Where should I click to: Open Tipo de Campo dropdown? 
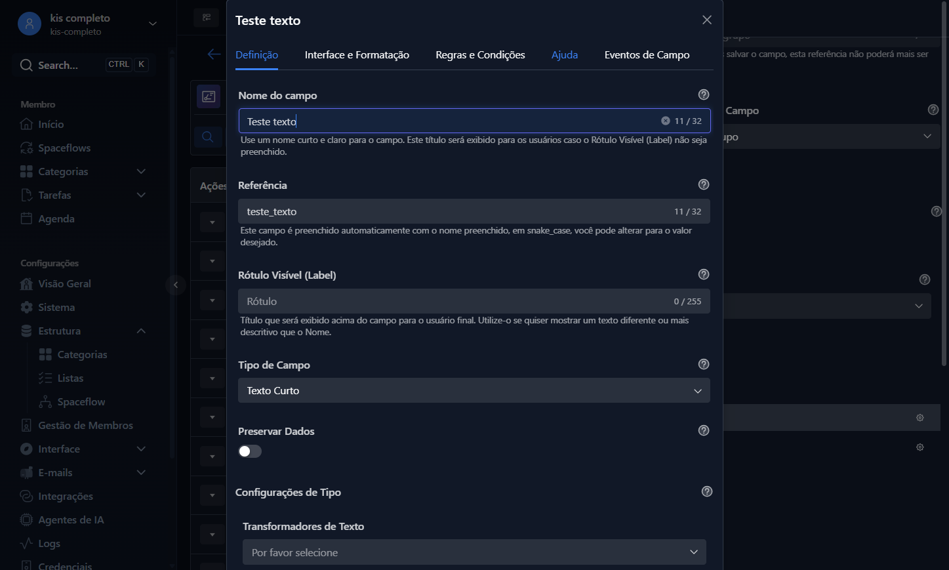pos(474,390)
